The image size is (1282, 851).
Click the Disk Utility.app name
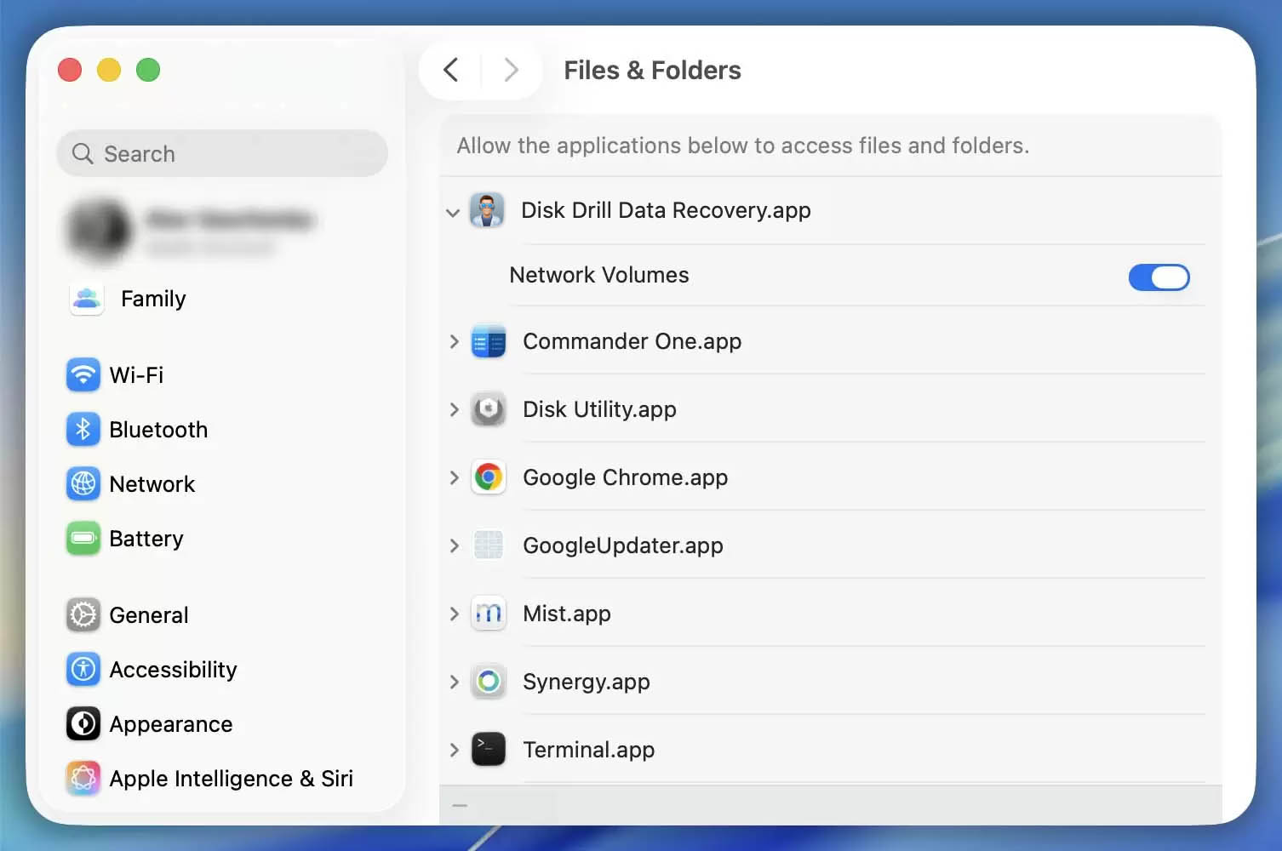point(600,409)
